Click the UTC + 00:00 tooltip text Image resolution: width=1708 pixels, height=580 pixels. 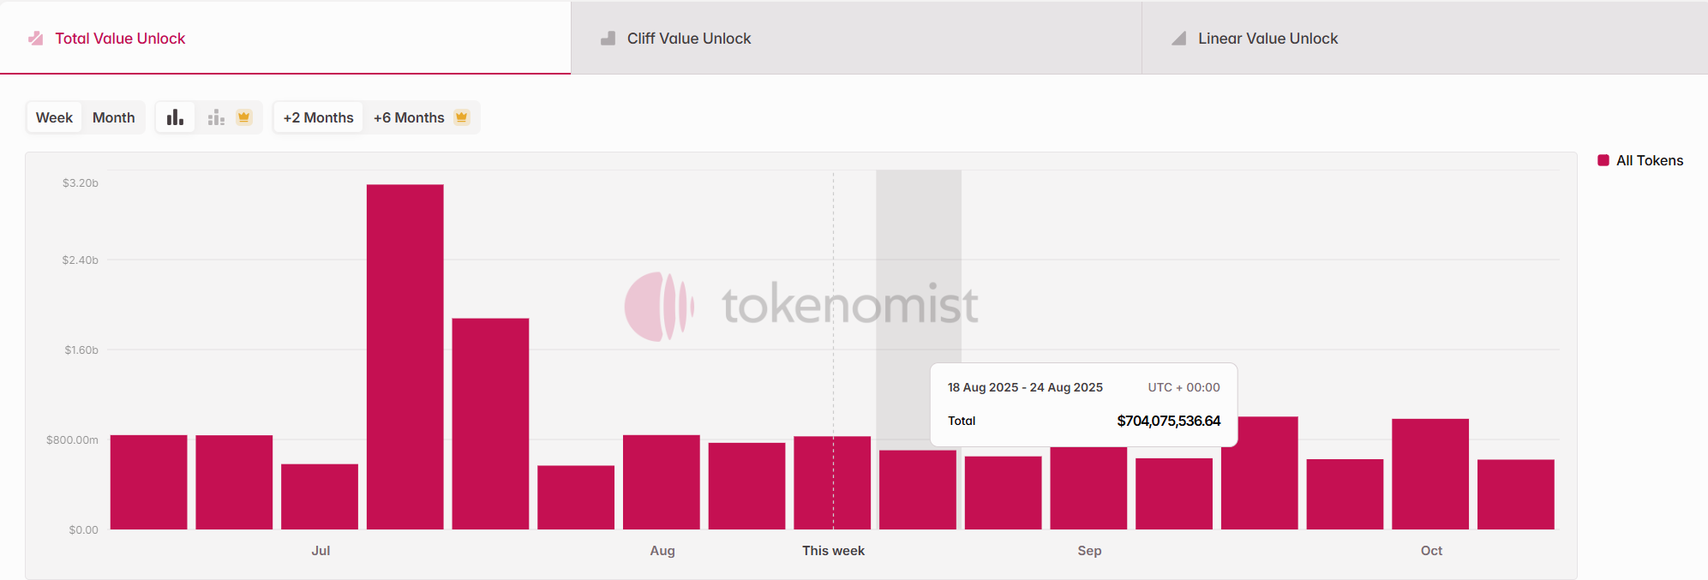pos(1184,387)
